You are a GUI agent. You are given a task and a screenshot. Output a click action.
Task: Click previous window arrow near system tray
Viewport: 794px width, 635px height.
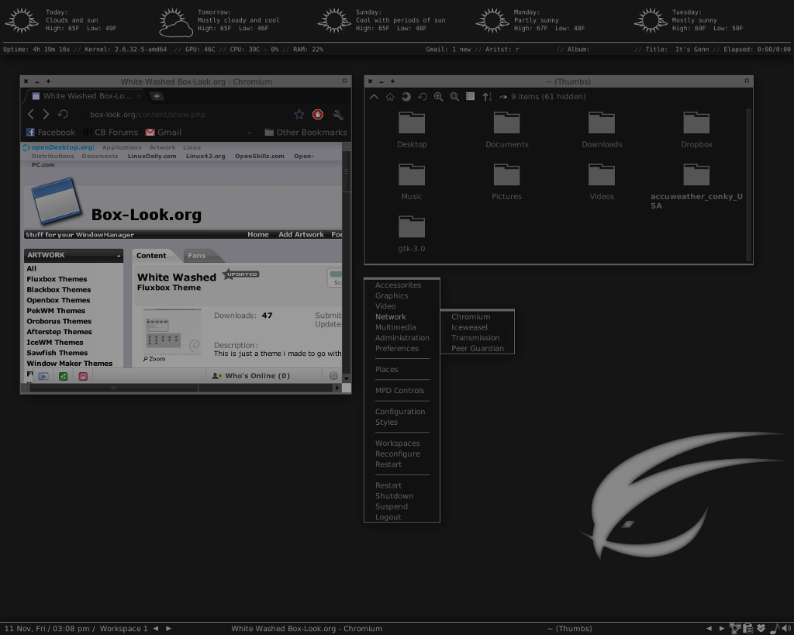pyautogui.click(x=709, y=629)
